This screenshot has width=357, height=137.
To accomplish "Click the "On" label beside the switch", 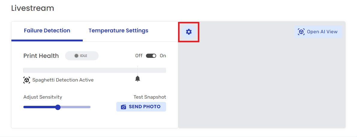I will [x=163, y=56].
